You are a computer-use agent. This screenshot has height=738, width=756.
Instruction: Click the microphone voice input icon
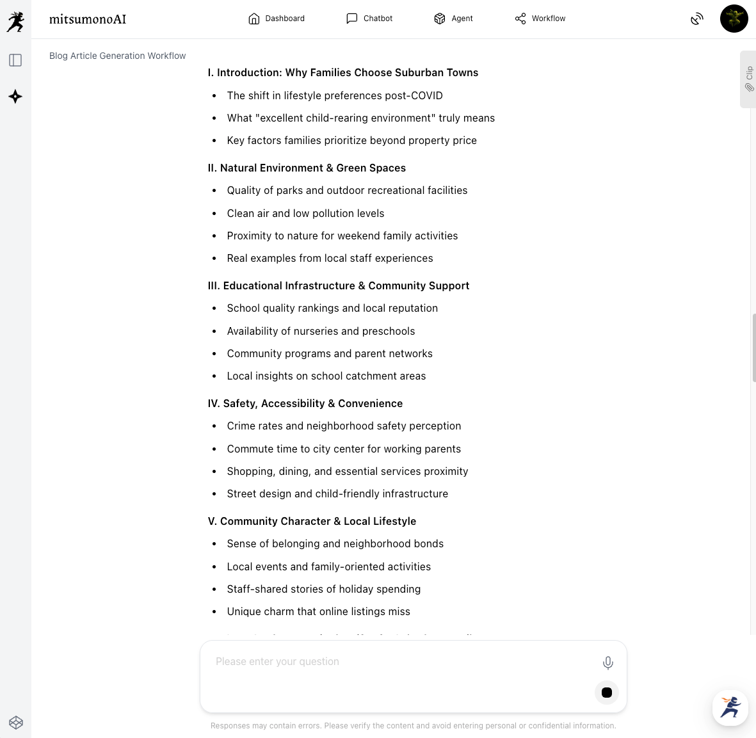click(607, 663)
